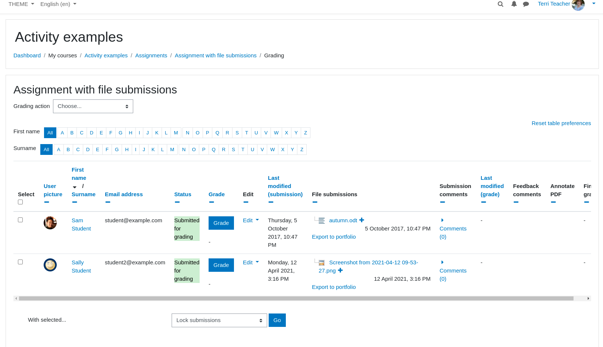Hide the First name / Surname column
This screenshot has width=603, height=347.
click(x=75, y=202)
